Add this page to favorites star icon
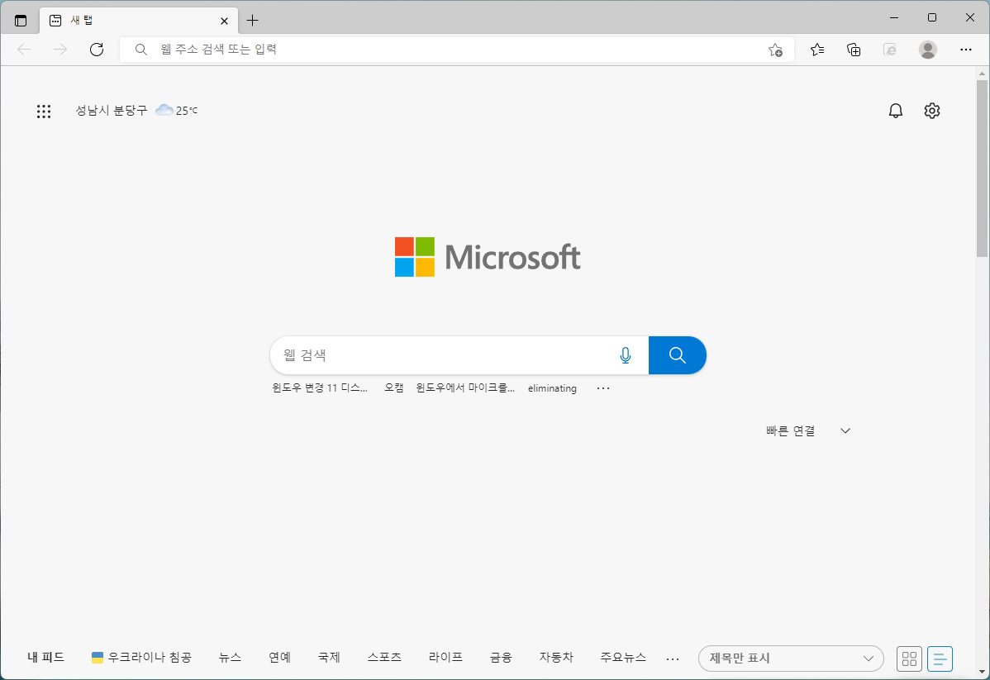This screenshot has width=990, height=680. [775, 50]
